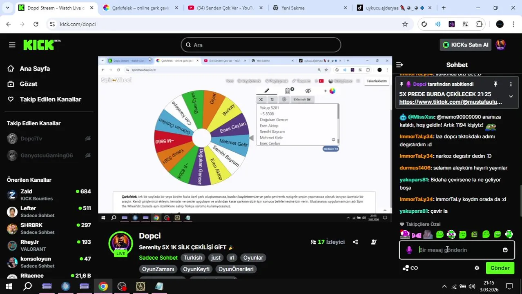The image size is (522, 294).
Task: Expand the pinned message chevron
Action: [511, 96]
